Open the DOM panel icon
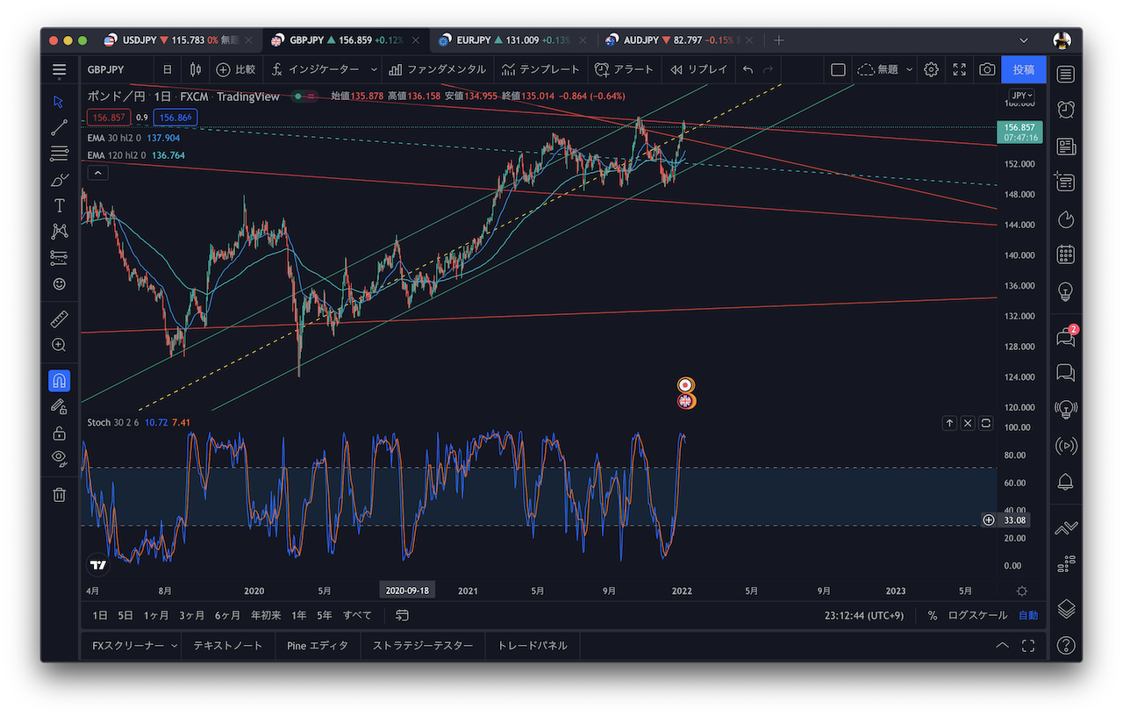Viewport: 1123px width, 716px height. click(x=1066, y=564)
